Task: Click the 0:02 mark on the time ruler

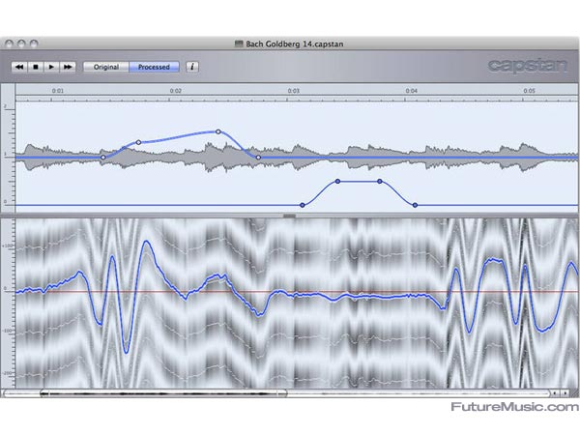Action: point(176,91)
